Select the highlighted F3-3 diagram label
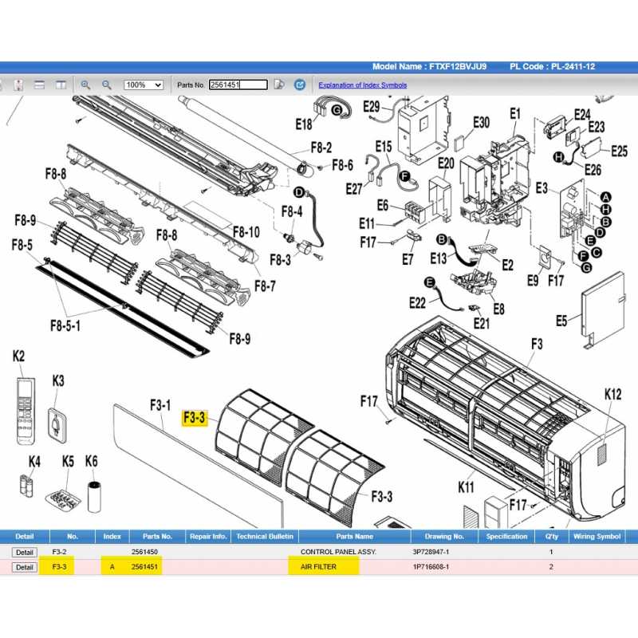638x638 pixels. 195,417
